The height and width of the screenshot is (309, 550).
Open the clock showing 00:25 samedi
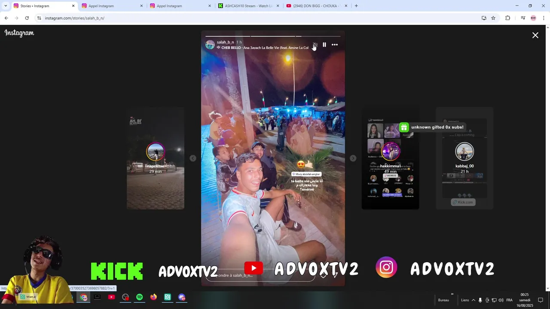(525, 300)
